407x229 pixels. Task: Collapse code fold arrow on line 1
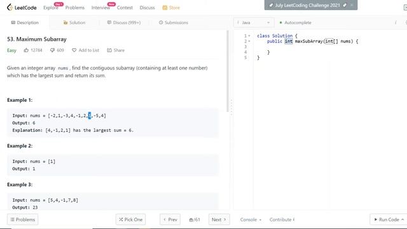point(249,36)
